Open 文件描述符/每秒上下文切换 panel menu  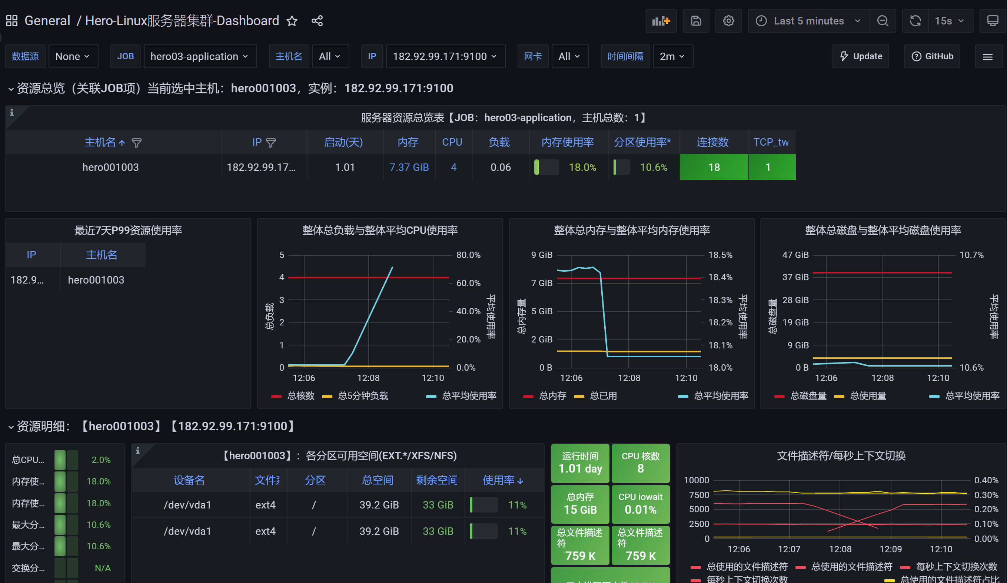tap(841, 456)
